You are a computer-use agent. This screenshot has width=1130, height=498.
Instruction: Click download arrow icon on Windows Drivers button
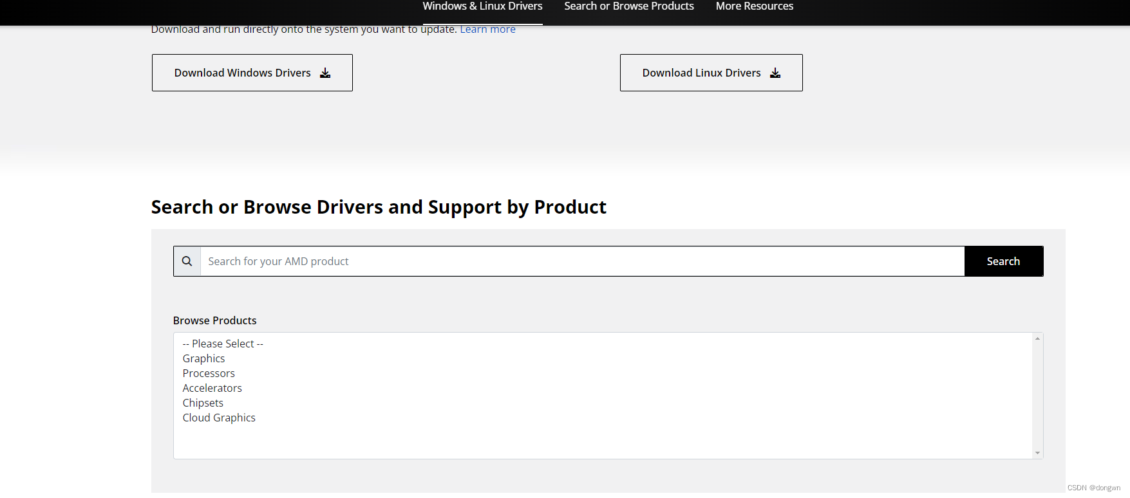pyautogui.click(x=325, y=73)
